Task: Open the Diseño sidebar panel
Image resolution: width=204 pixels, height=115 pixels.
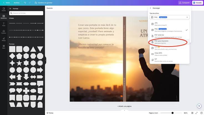Action: [x=4, y=9]
